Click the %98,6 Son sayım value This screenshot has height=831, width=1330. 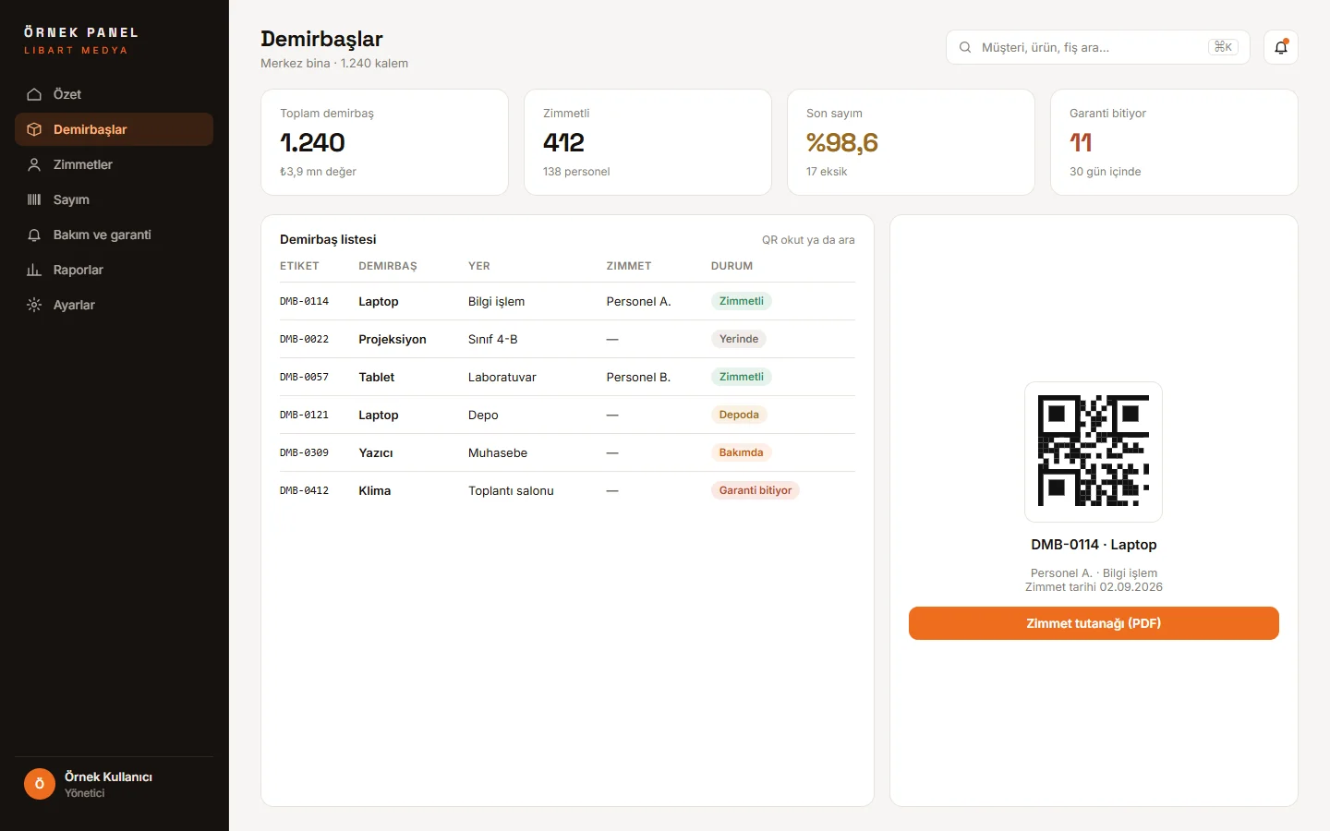842,142
